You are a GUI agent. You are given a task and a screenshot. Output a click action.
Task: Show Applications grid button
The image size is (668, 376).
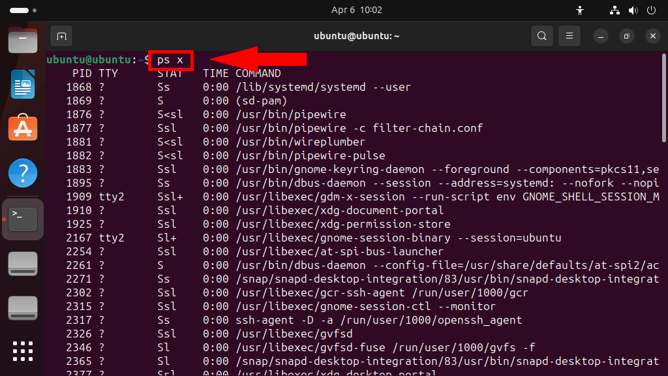coord(22,351)
